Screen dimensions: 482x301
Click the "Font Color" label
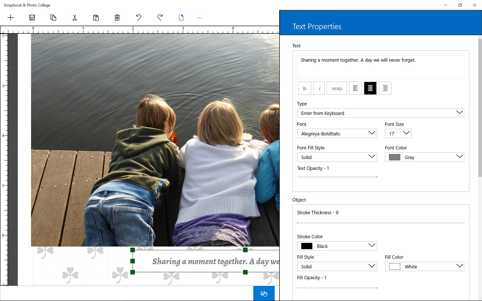coord(396,148)
